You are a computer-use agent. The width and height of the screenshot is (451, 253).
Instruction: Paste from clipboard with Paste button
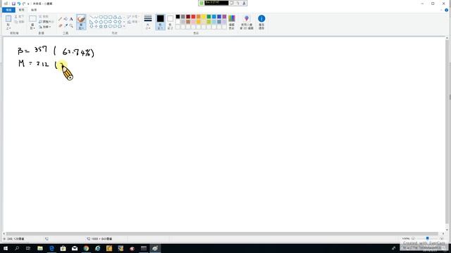[x=8, y=19]
